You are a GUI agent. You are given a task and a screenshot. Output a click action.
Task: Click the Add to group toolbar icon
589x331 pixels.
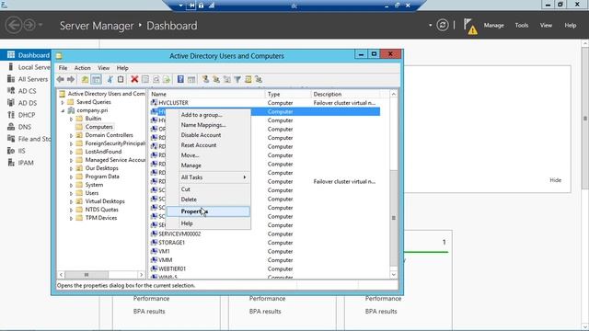(x=259, y=79)
